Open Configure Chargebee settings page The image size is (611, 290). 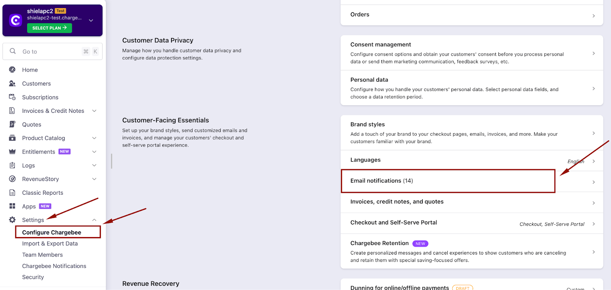point(52,232)
